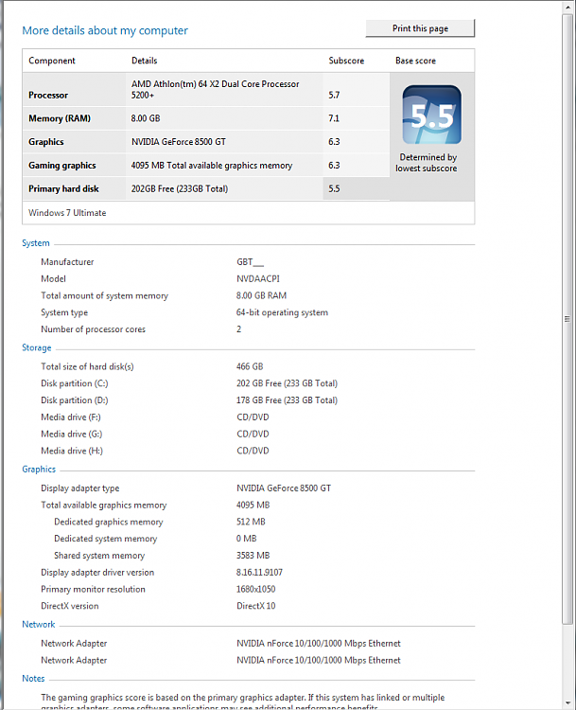Click the 3583 MB shared memory value
576x710 pixels.
(253, 555)
